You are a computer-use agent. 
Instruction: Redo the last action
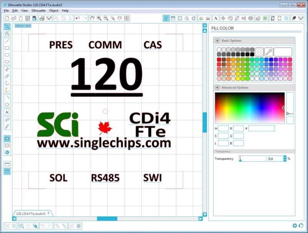click(85, 18)
